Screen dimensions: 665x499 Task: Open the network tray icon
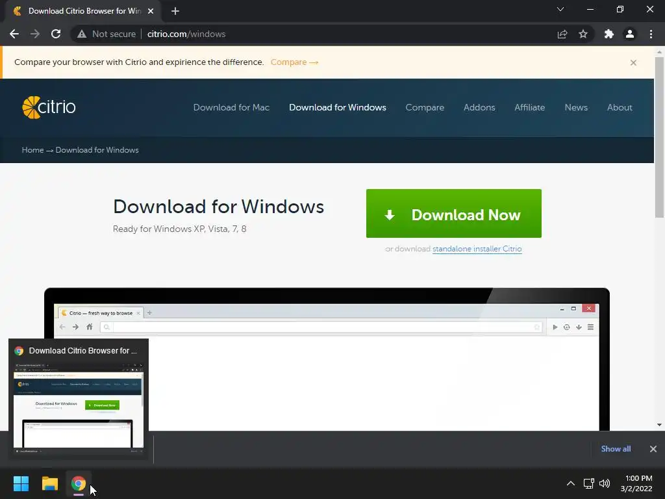(x=588, y=483)
